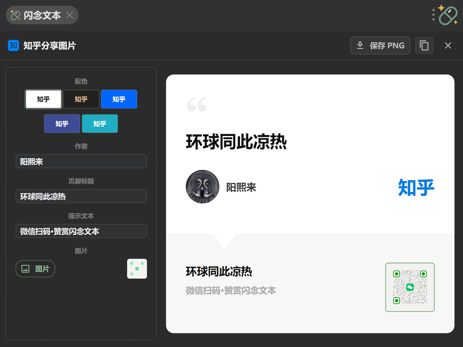Click the preview headline 环球同此凉热

(x=236, y=142)
